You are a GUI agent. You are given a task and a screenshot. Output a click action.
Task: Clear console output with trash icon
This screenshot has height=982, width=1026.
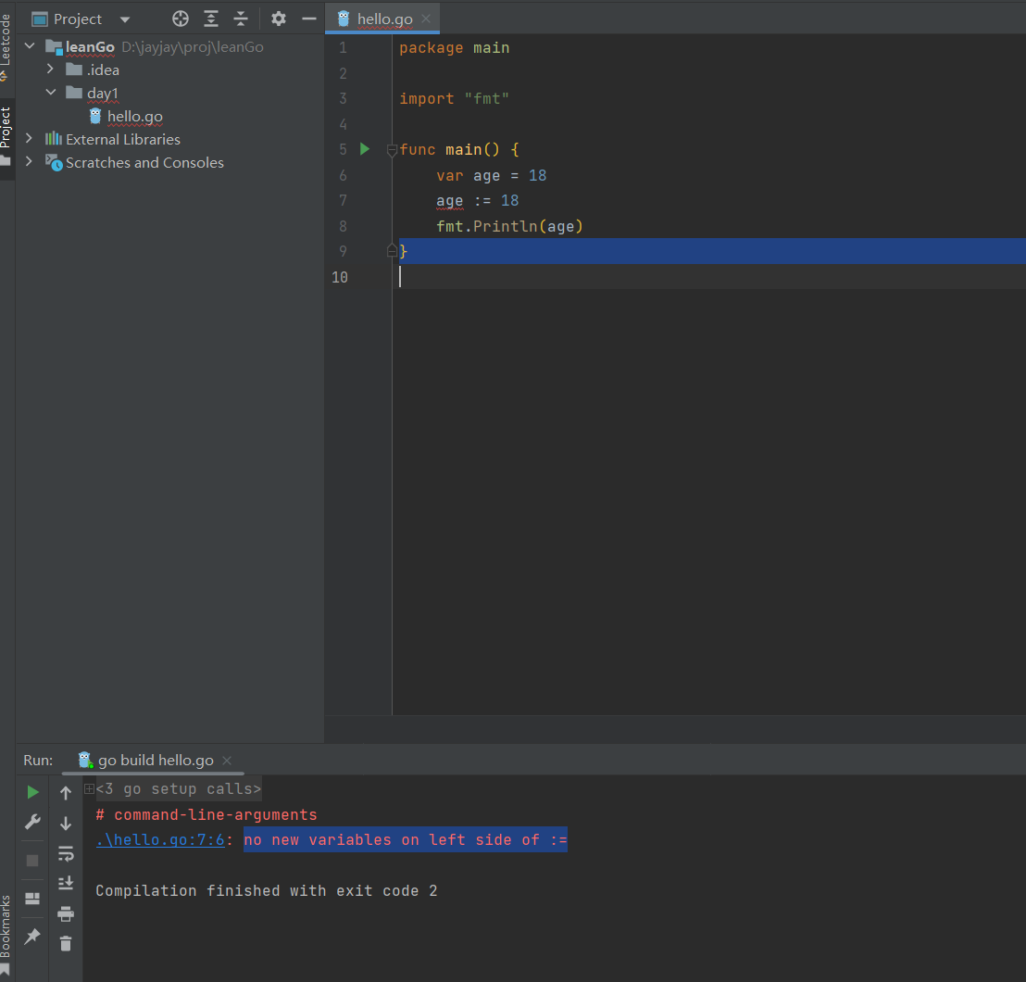[x=66, y=943]
